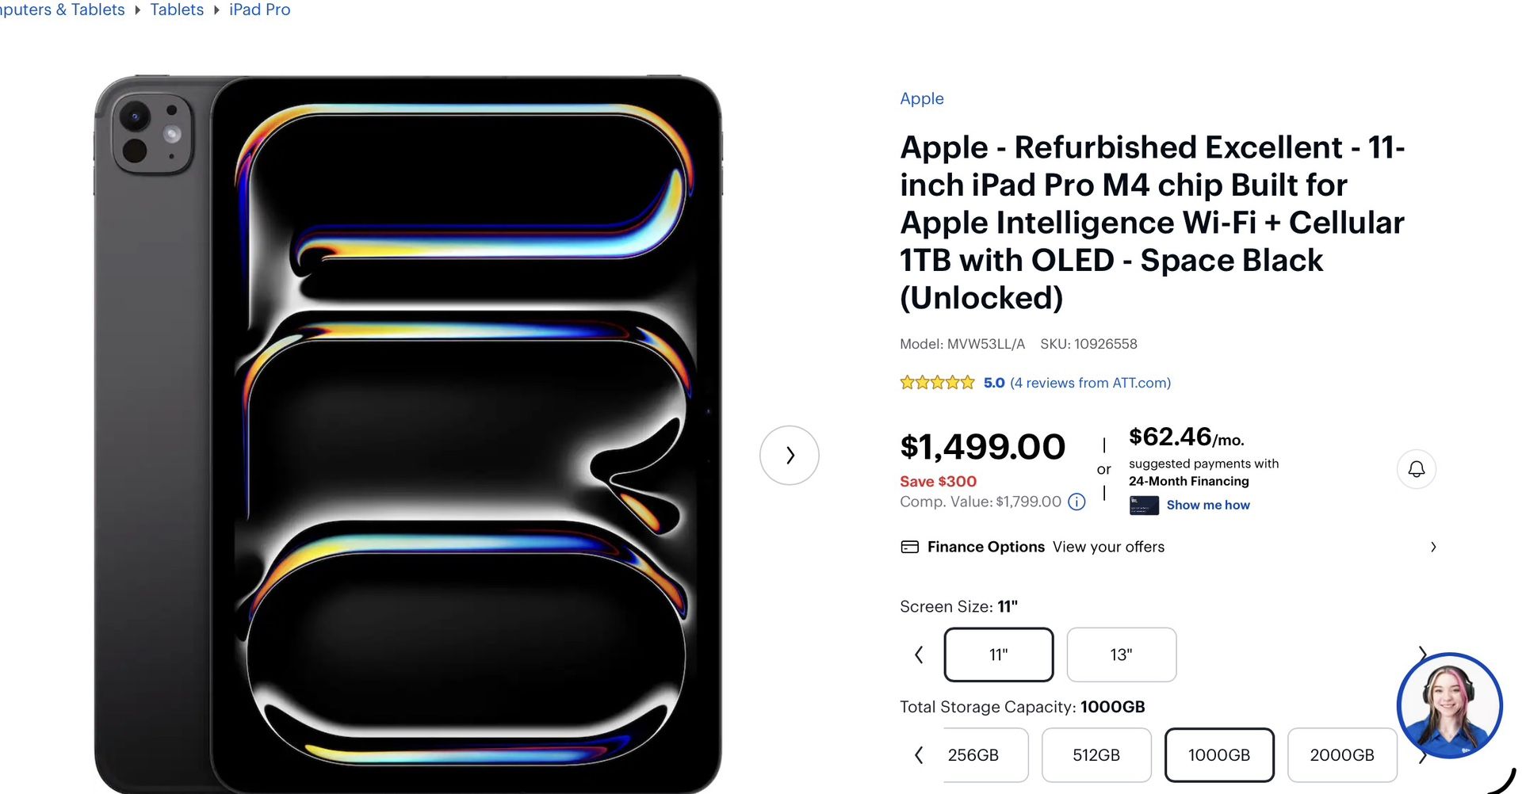Select the 512GB storage capacity
1522x794 pixels.
pyautogui.click(x=1096, y=754)
